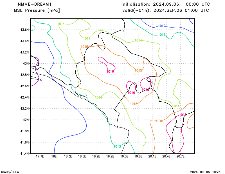Click the "43.2N" latitude label
Screen dimensions: 225x174
click(x=24, y=52)
